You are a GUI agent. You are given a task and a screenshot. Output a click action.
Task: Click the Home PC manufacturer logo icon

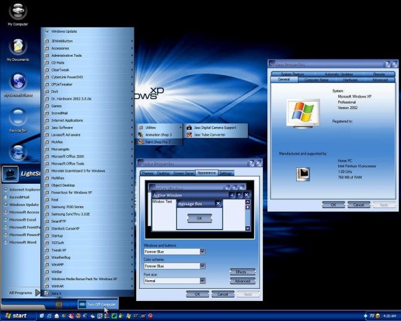click(303, 174)
